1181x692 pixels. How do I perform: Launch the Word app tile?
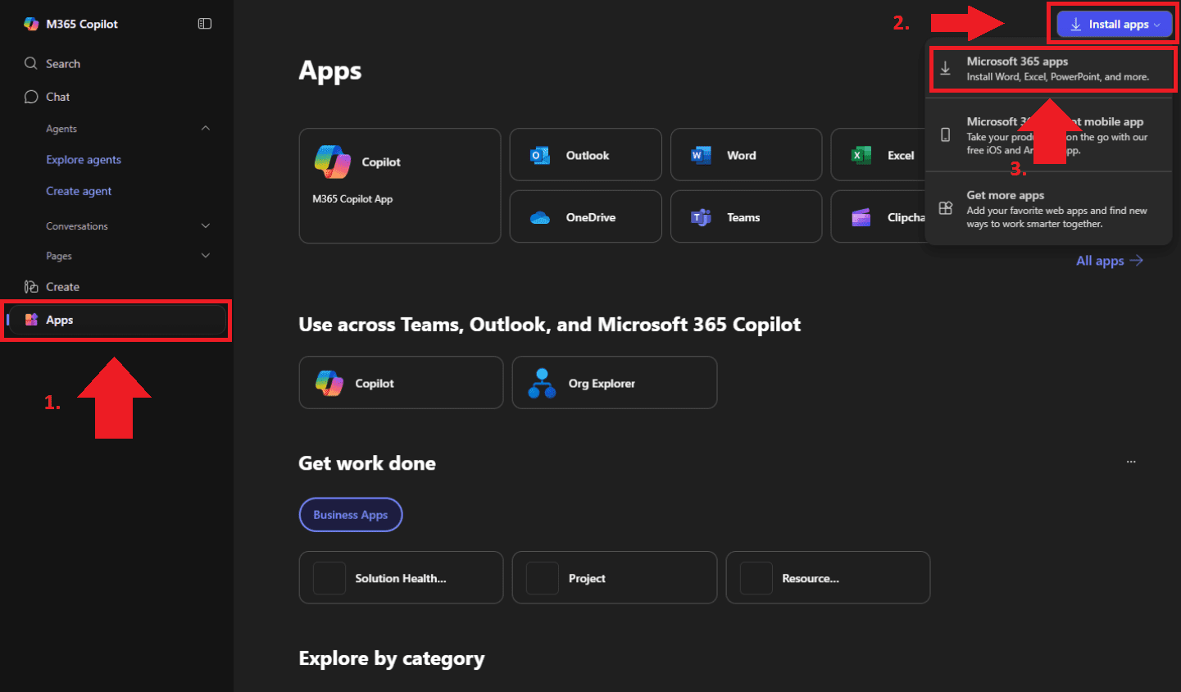tap(746, 155)
